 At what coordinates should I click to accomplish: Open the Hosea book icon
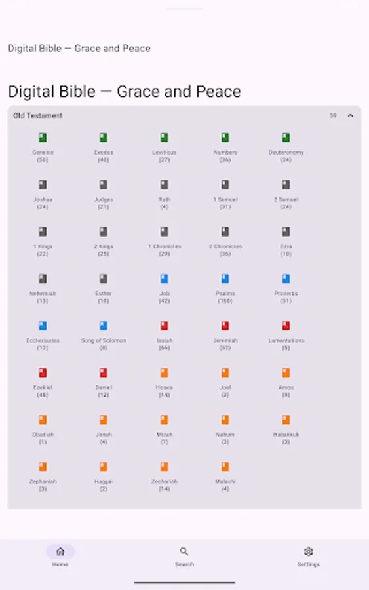(x=165, y=373)
